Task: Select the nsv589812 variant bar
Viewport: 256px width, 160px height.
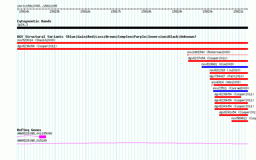Action: tap(240, 121)
